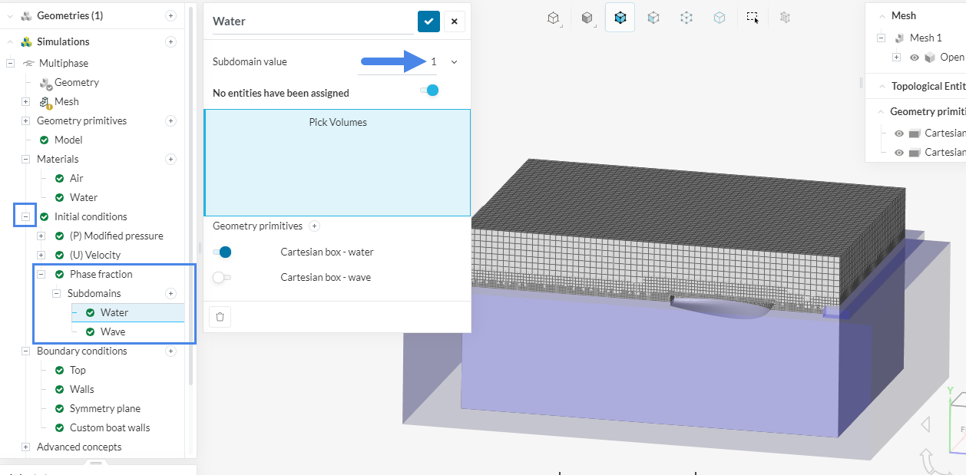Open the Wave subdomain
Viewport: 966px width, 475px height.
point(112,332)
